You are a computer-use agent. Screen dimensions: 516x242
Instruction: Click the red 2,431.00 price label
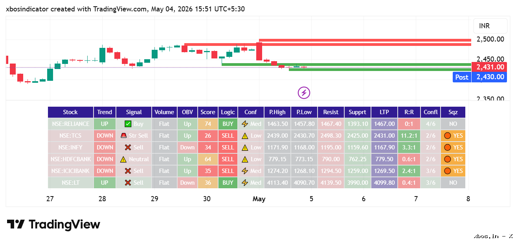489,67
